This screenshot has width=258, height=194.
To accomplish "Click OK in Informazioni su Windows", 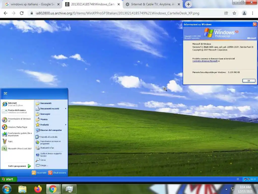I will click(249, 81).
